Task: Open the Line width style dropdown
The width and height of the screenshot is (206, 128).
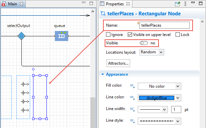Action: (x=152, y=110)
